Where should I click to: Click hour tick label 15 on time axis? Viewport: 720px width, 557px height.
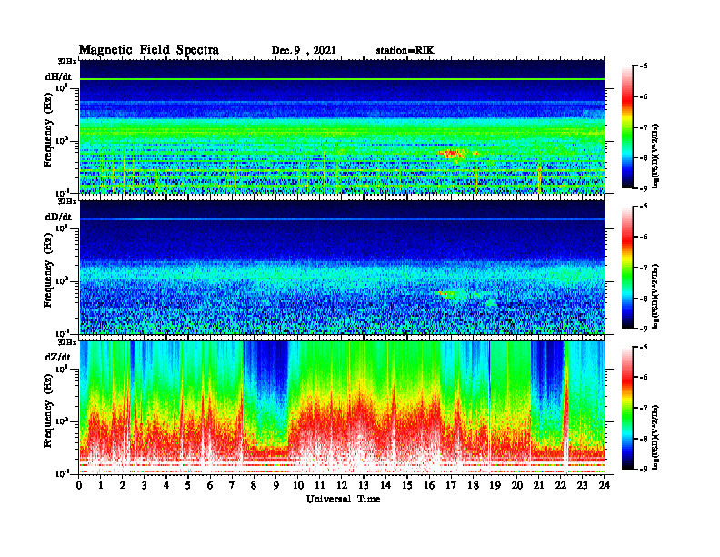407,485
